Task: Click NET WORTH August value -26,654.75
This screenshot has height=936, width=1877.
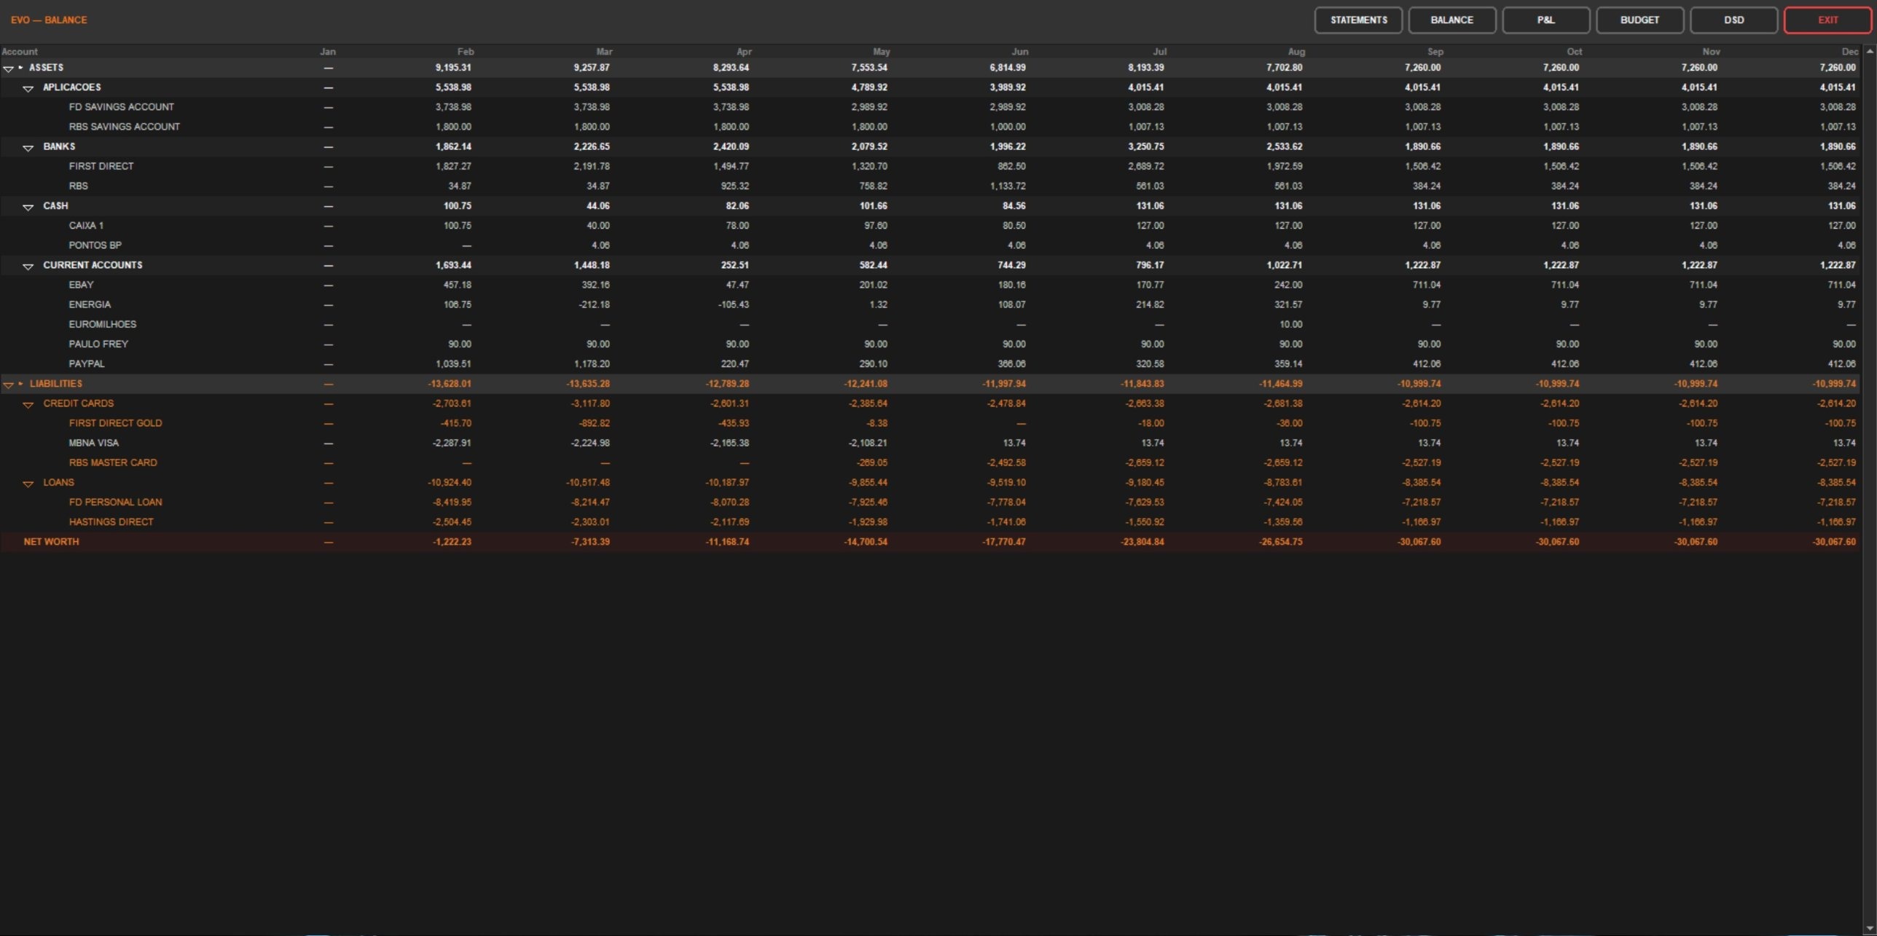Action: pyautogui.click(x=1281, y=542)
